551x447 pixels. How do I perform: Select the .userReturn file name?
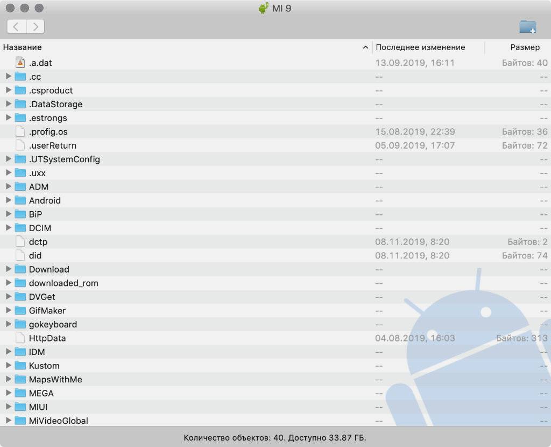click(x=53, y=145)
